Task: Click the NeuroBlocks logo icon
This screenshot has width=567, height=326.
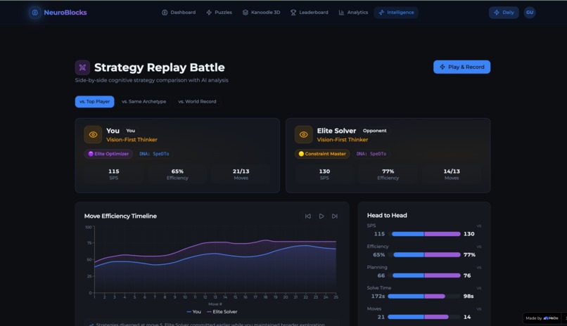Action: point(35,13)
